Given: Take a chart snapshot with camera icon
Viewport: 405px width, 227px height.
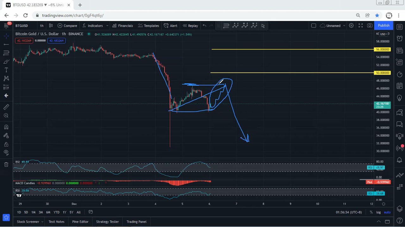Looking at the screenshot, I should tap(370, 26).
